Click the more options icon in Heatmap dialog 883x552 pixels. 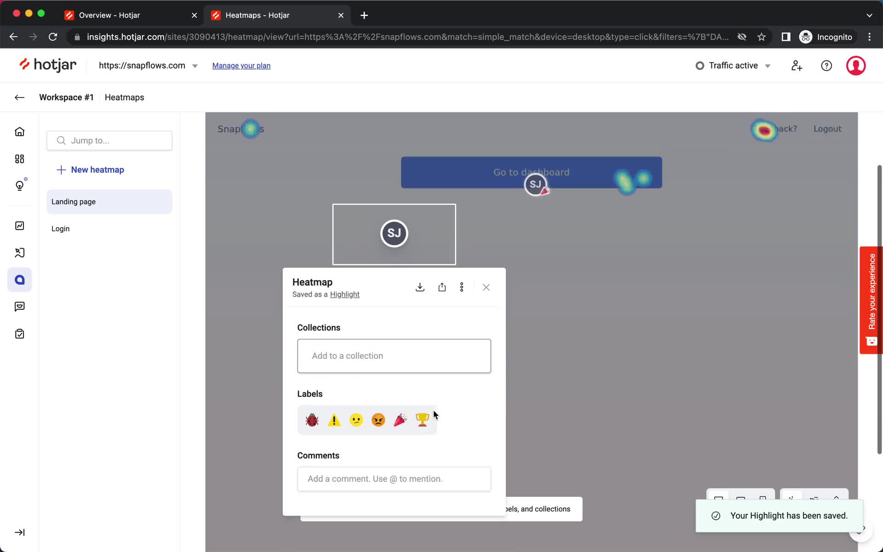[462, 287]
